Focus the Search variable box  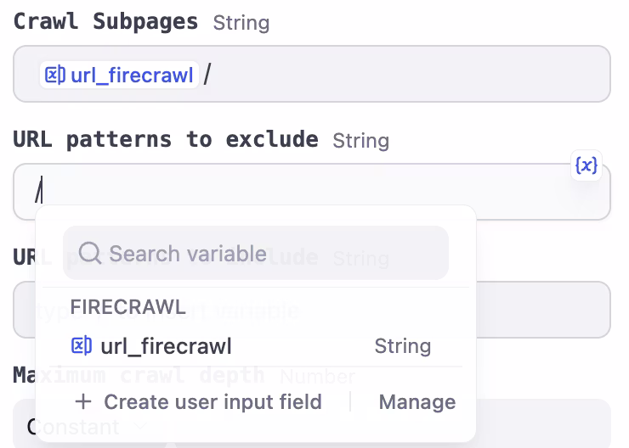pyautogui.click(x=263, y=253)
